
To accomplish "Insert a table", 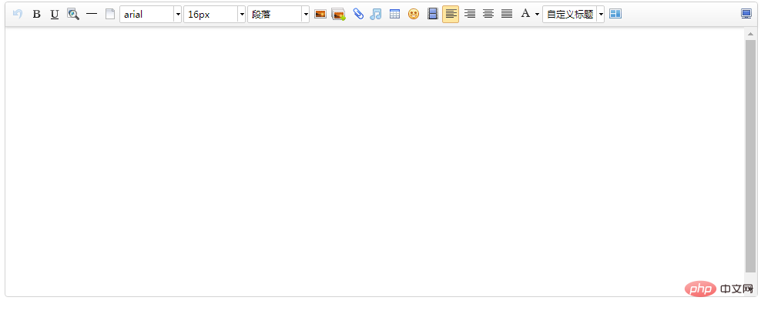I will tap(394, 14).
